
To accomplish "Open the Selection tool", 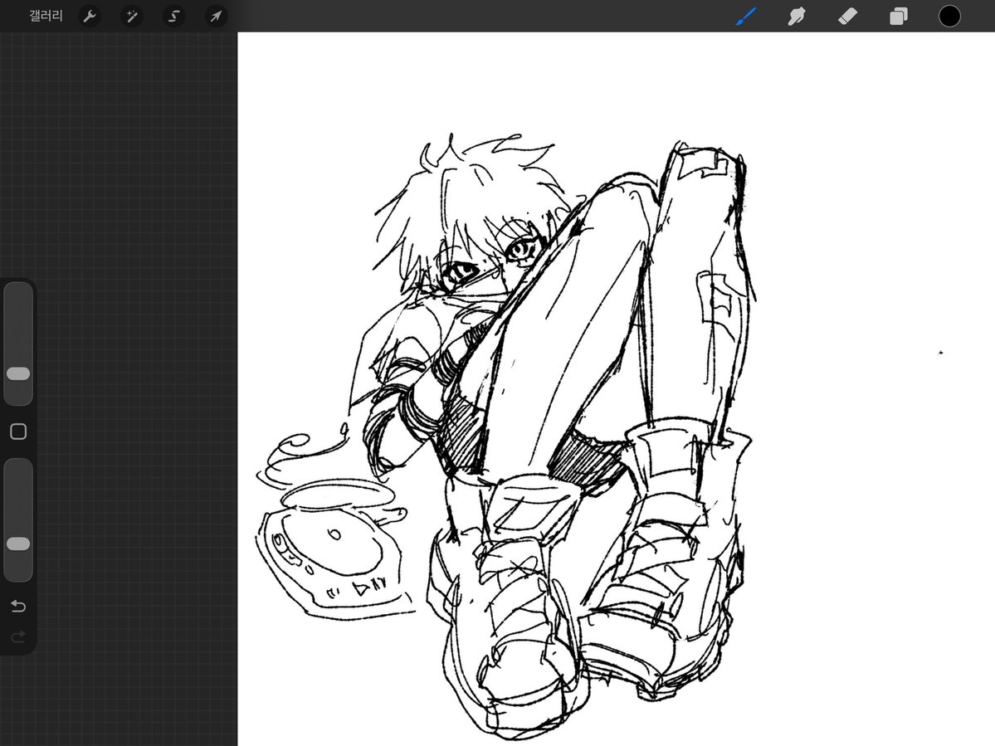I will pos(174,17).
